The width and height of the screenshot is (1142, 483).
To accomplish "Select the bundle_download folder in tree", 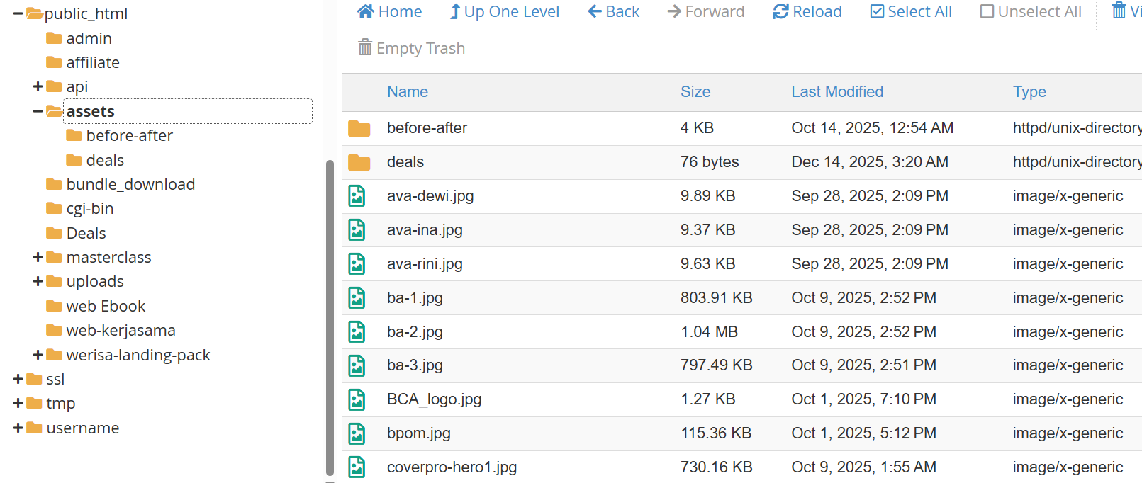I will click(x=130, y=184).
